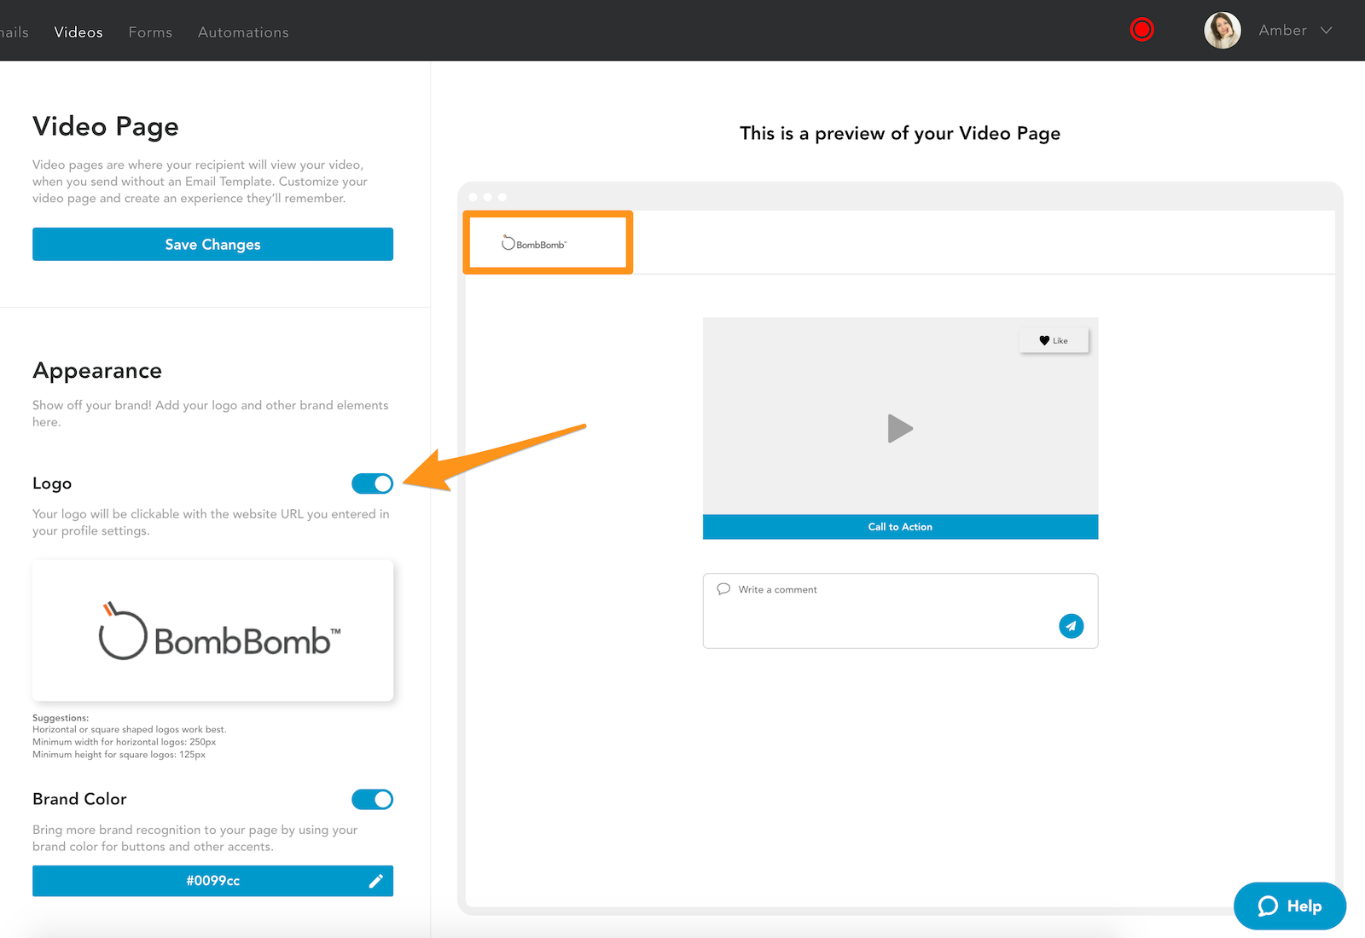Click the small BombBomb logo in preview

[534, 243]
